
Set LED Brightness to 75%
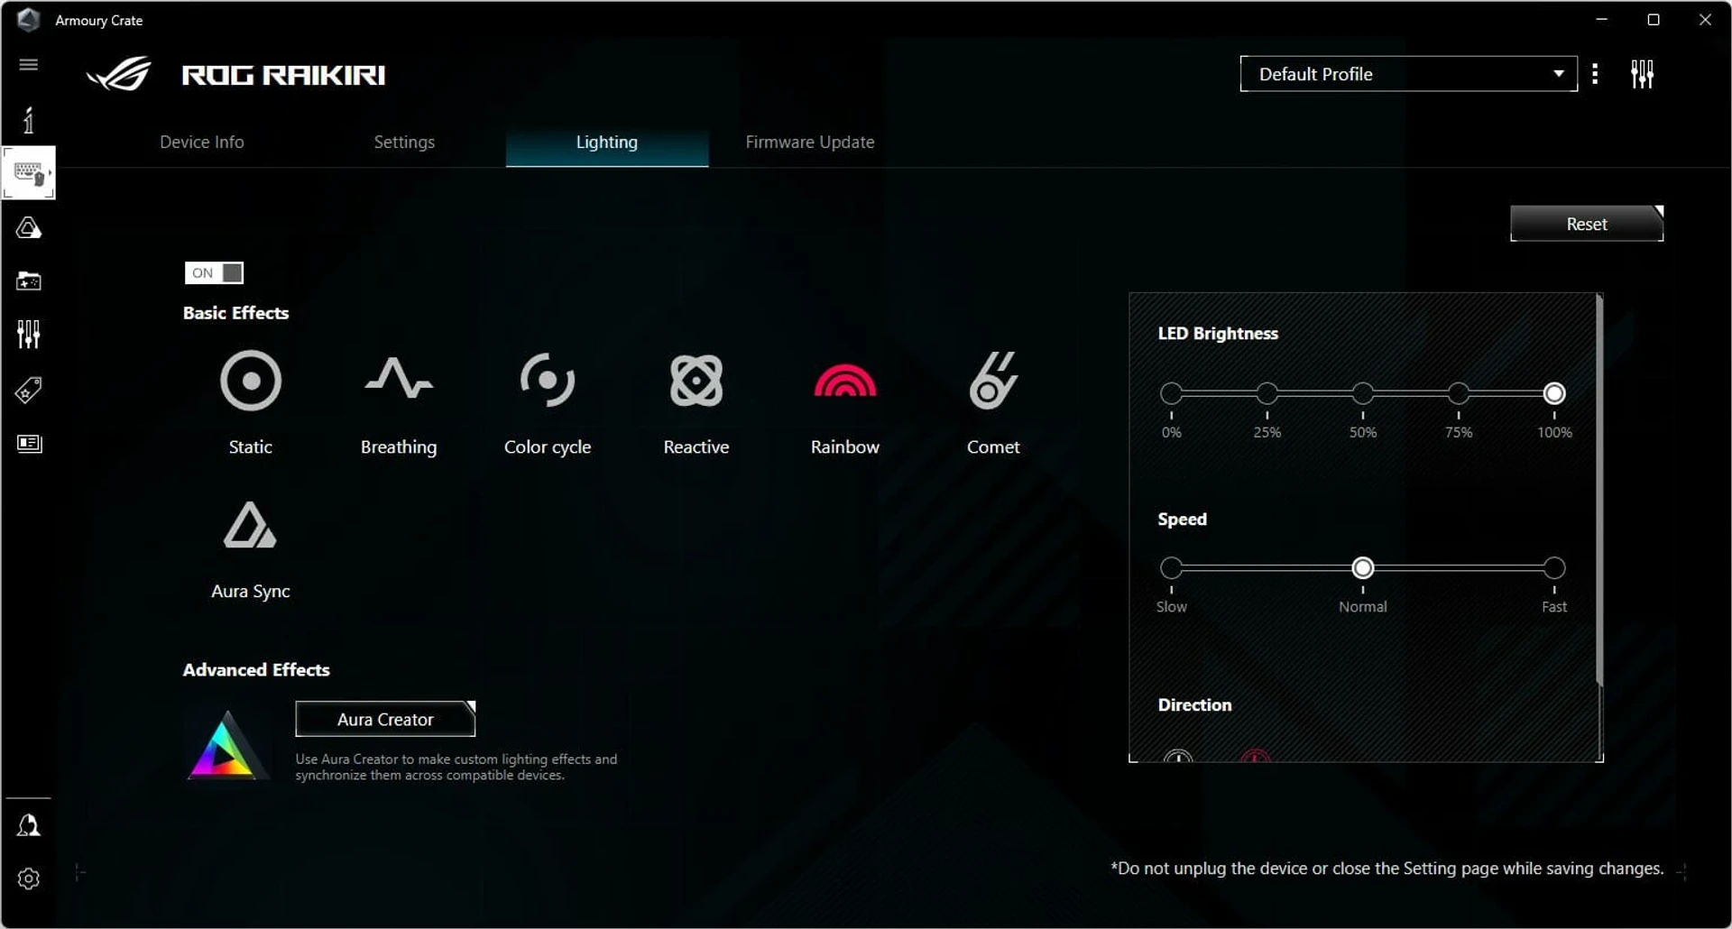[1459, 393]
